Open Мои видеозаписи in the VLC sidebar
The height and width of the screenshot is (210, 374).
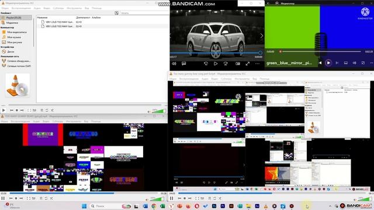click(17, 32)
